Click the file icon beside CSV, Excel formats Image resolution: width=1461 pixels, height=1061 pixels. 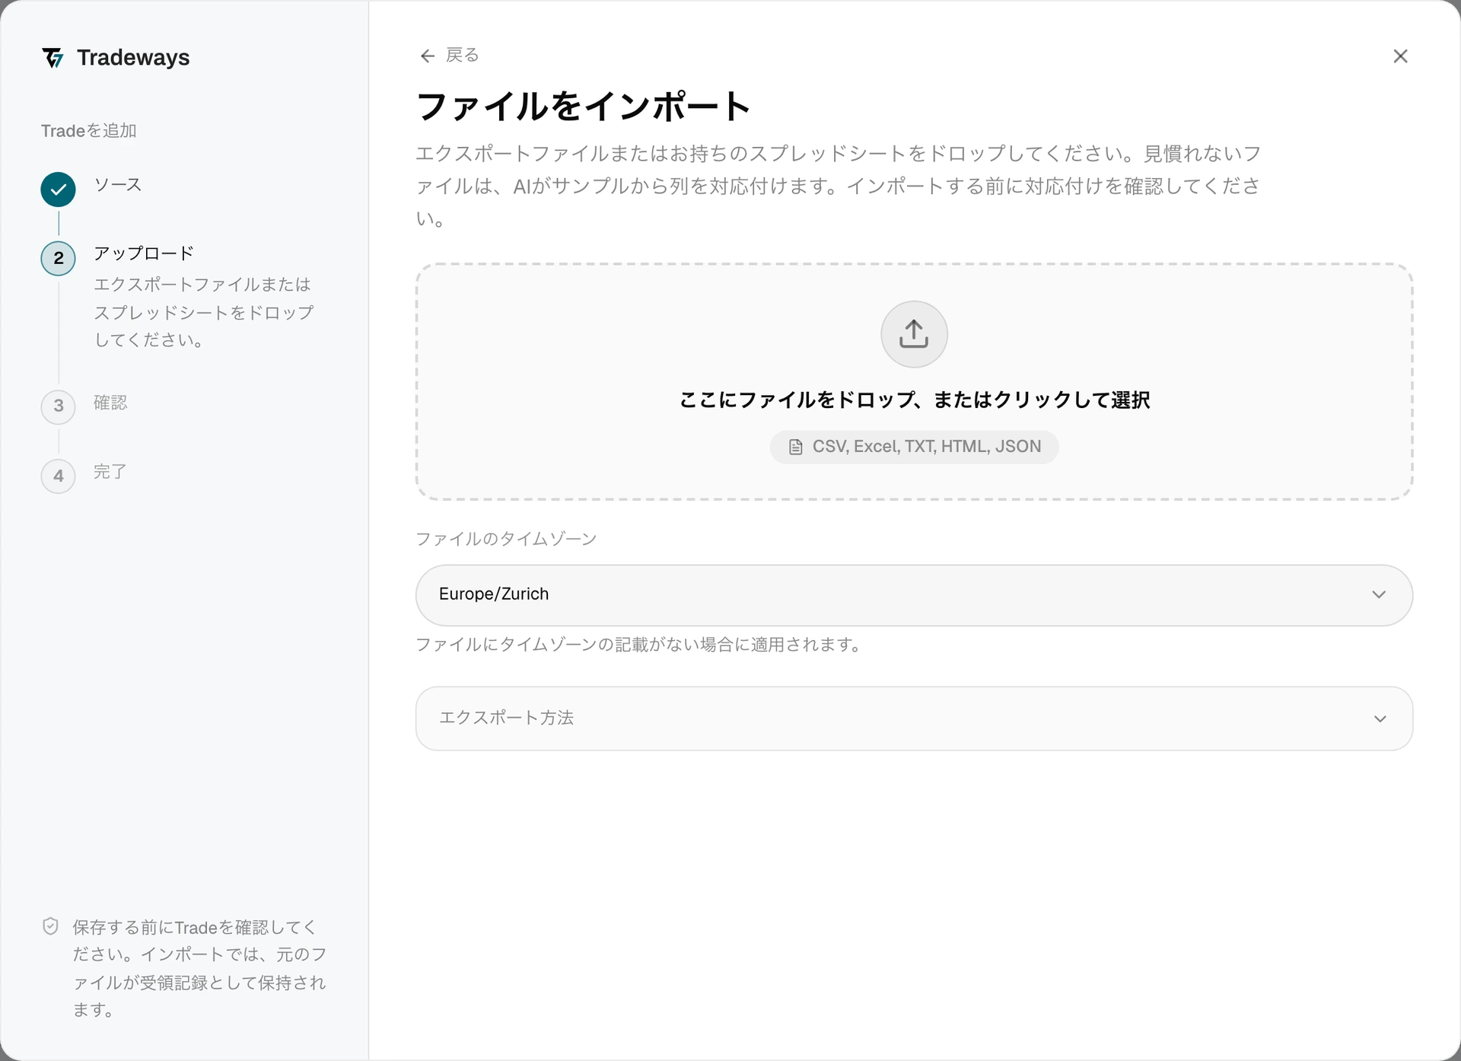[x=795, y=447]
